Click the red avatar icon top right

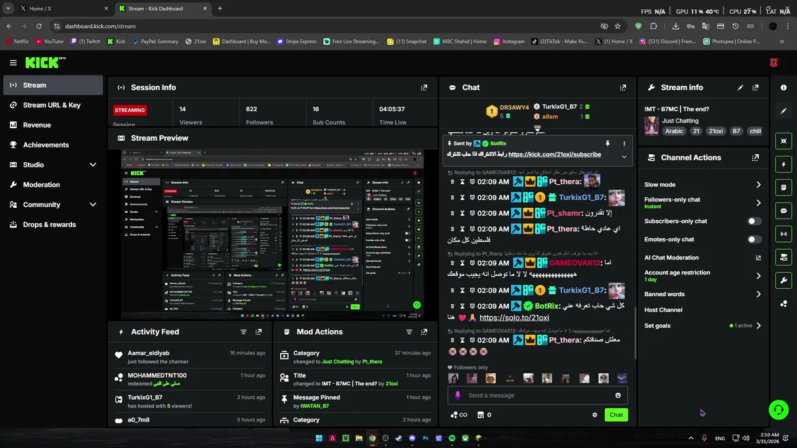click(x=774, y=63)
